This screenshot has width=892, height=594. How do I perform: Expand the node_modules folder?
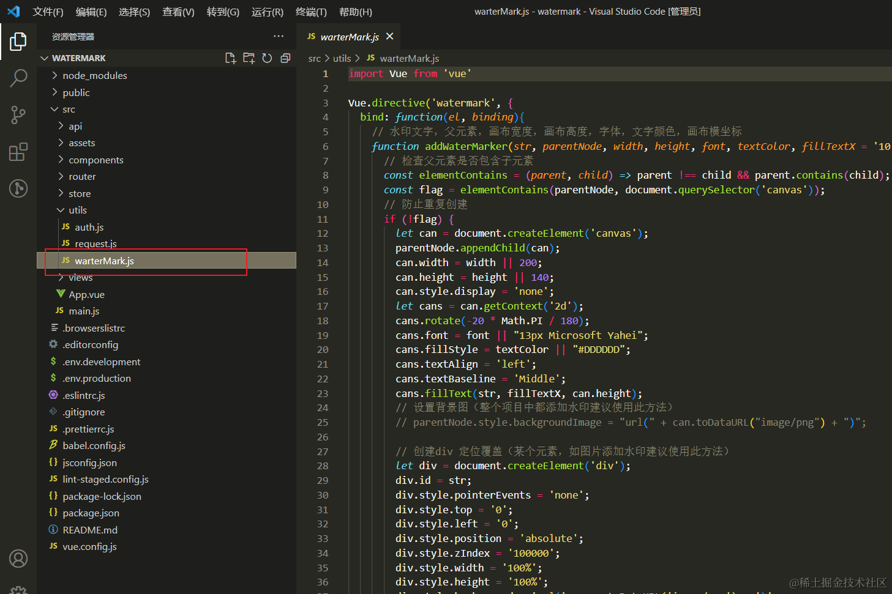point(94,75)
